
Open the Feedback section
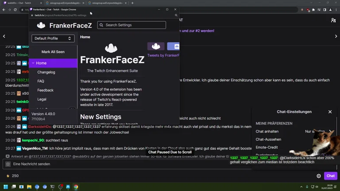tap(45, 90)
